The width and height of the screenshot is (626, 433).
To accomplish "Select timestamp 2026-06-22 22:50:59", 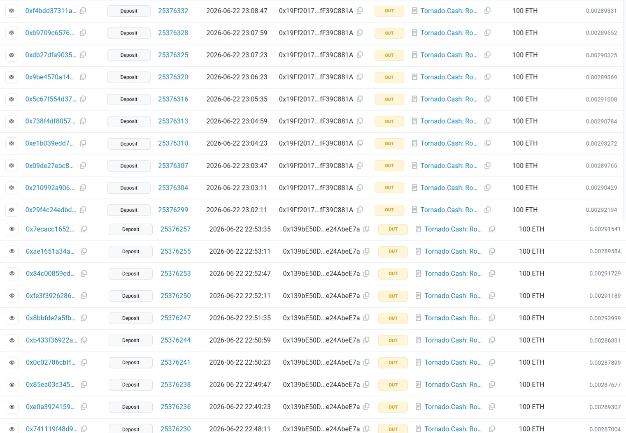I will coord(240,340).
